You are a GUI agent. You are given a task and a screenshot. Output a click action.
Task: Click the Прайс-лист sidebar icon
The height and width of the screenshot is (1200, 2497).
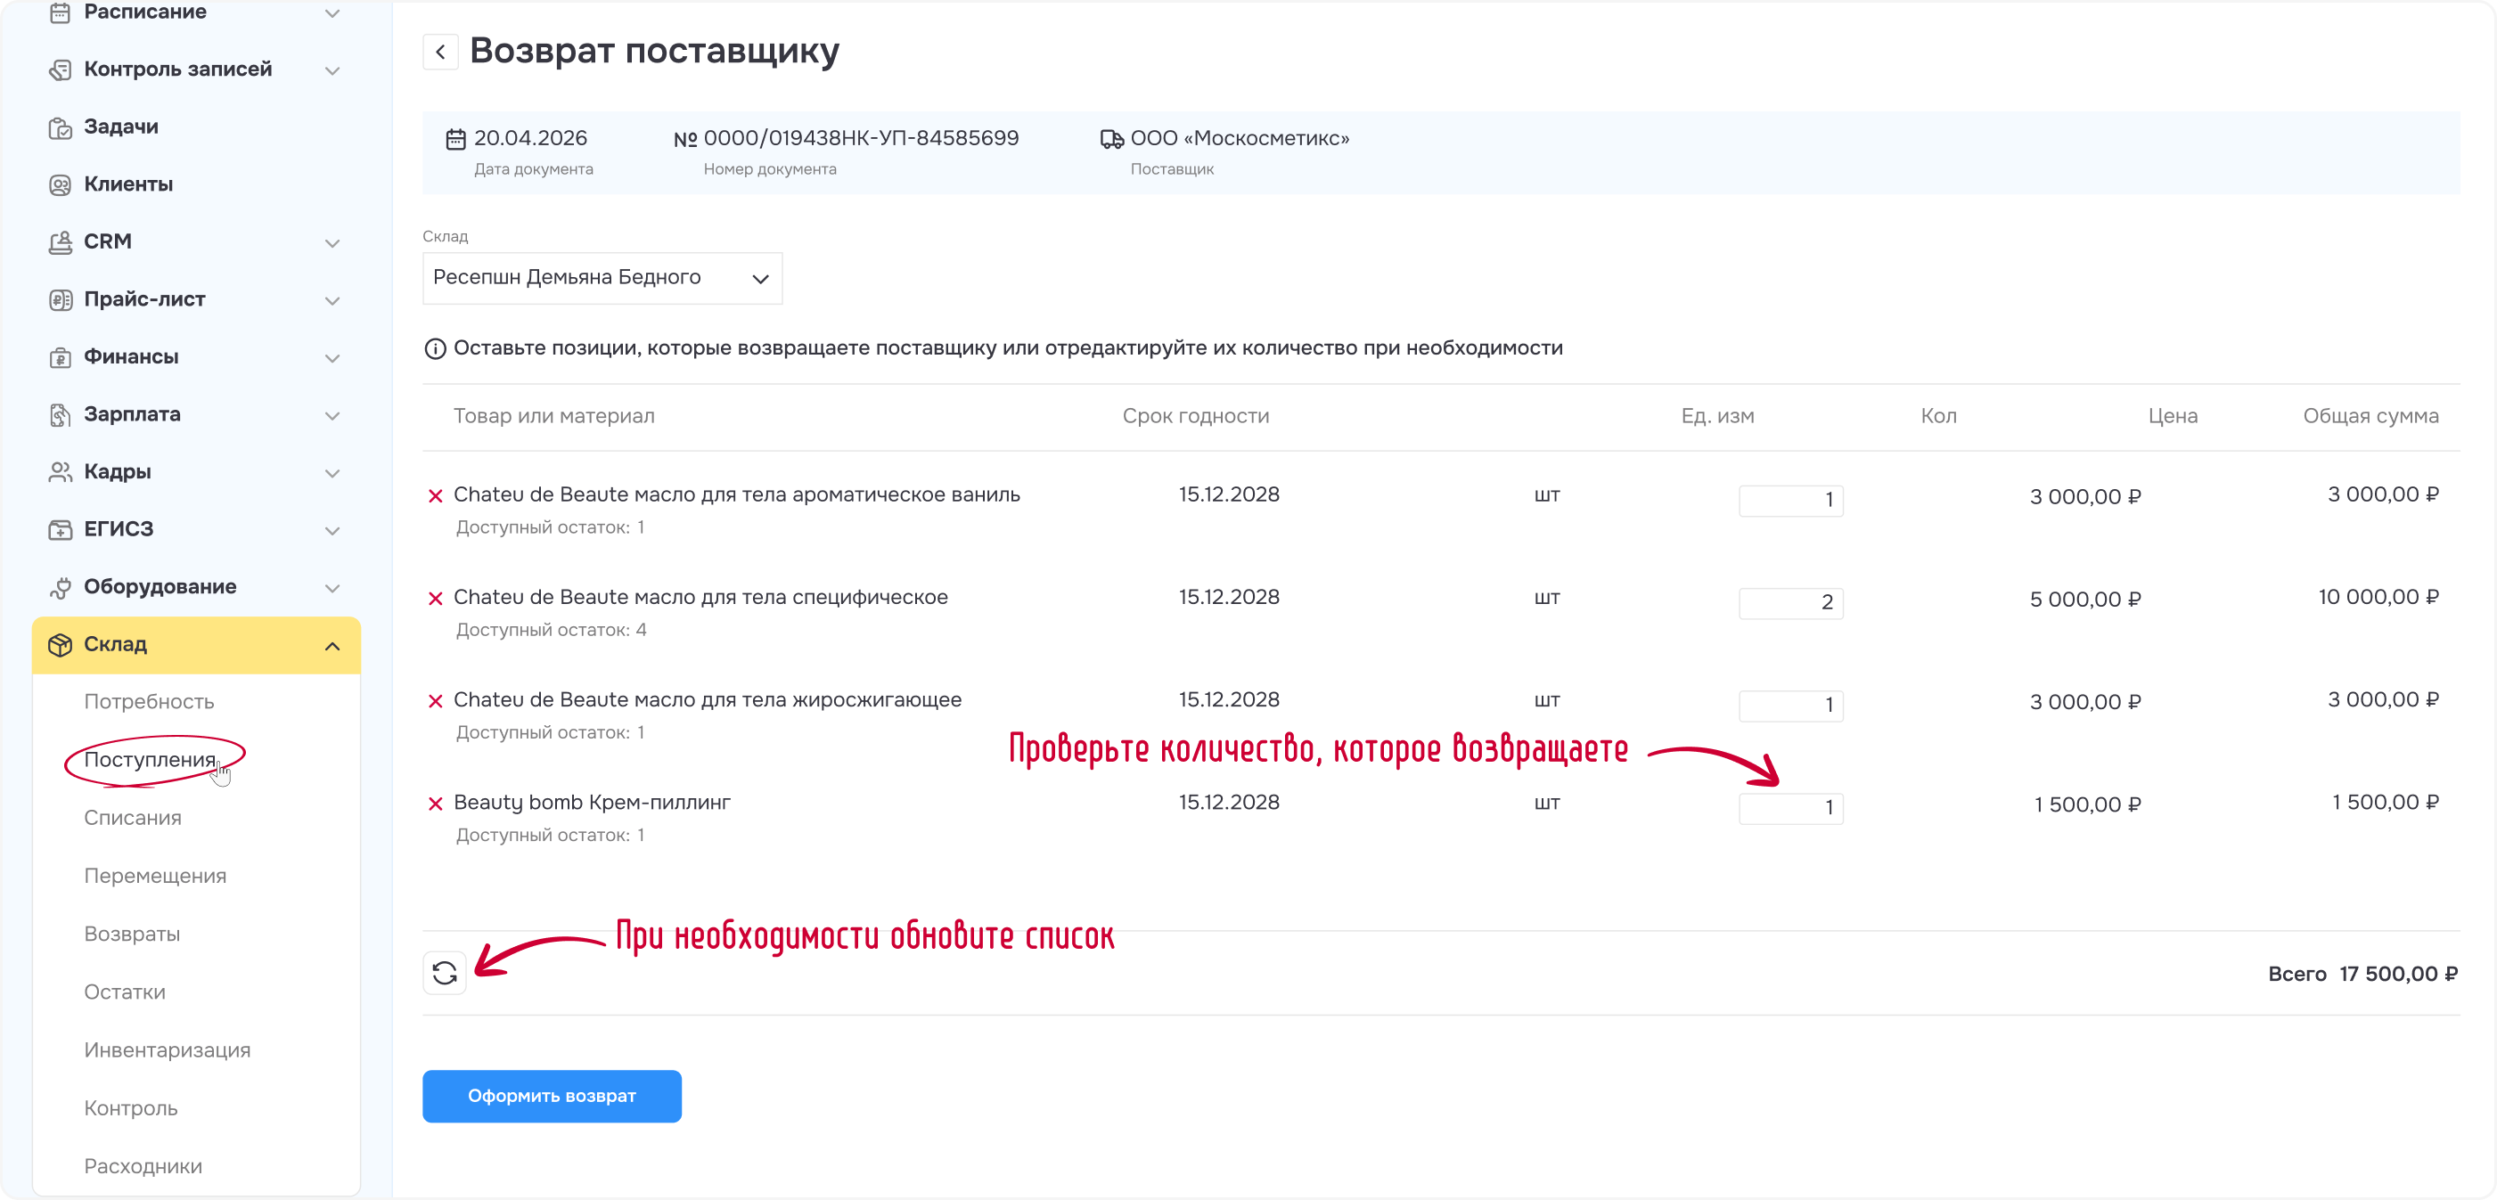pos(60,299)
